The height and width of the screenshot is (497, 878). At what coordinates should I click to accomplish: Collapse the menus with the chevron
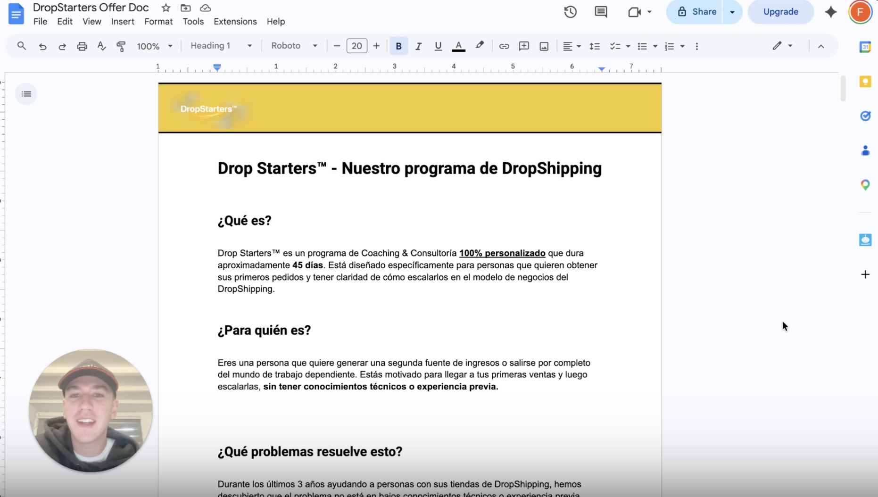coord(821,46)
